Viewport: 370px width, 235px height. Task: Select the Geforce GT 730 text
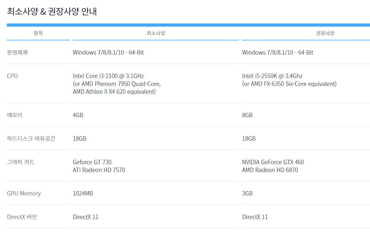(92, 162)
